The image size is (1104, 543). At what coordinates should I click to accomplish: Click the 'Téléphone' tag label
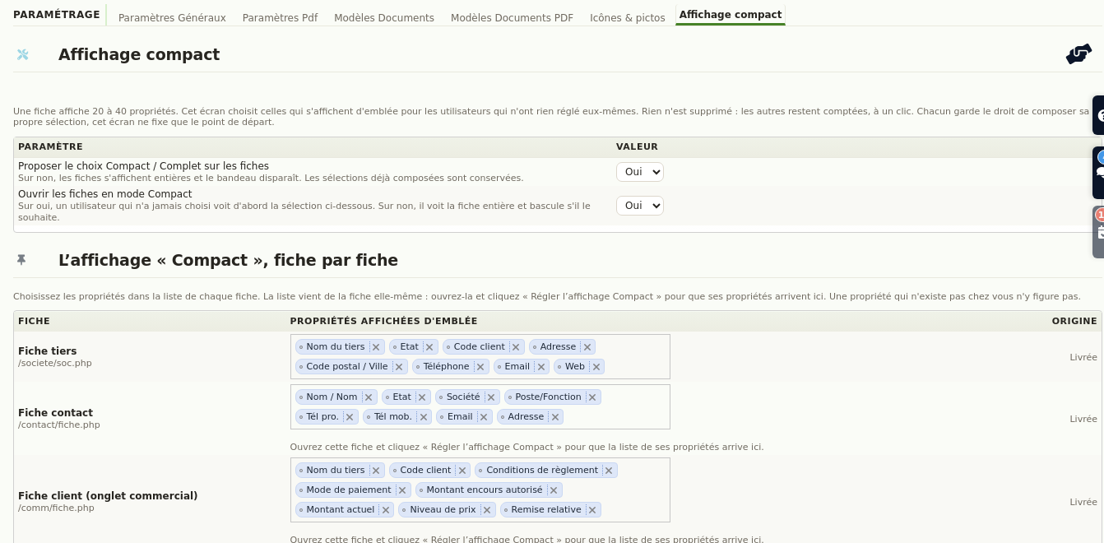[x=446, y=367]
